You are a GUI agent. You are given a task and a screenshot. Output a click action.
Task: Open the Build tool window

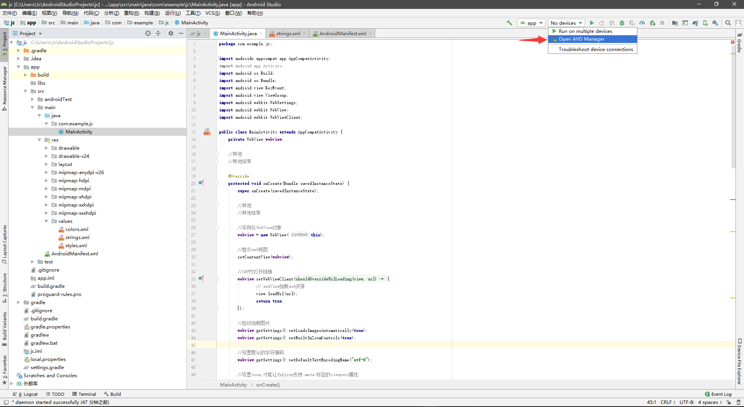[x=112, y=394]
